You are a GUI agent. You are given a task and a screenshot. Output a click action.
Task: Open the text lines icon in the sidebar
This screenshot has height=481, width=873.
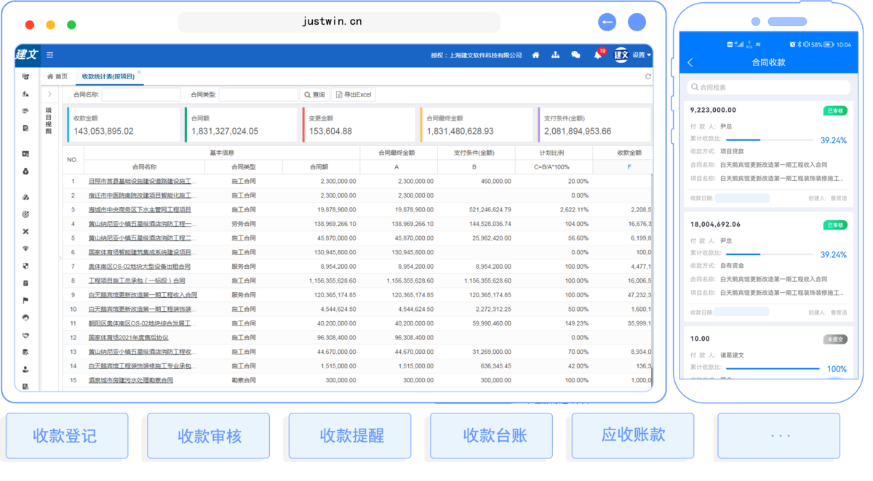[x=25, y=111]
